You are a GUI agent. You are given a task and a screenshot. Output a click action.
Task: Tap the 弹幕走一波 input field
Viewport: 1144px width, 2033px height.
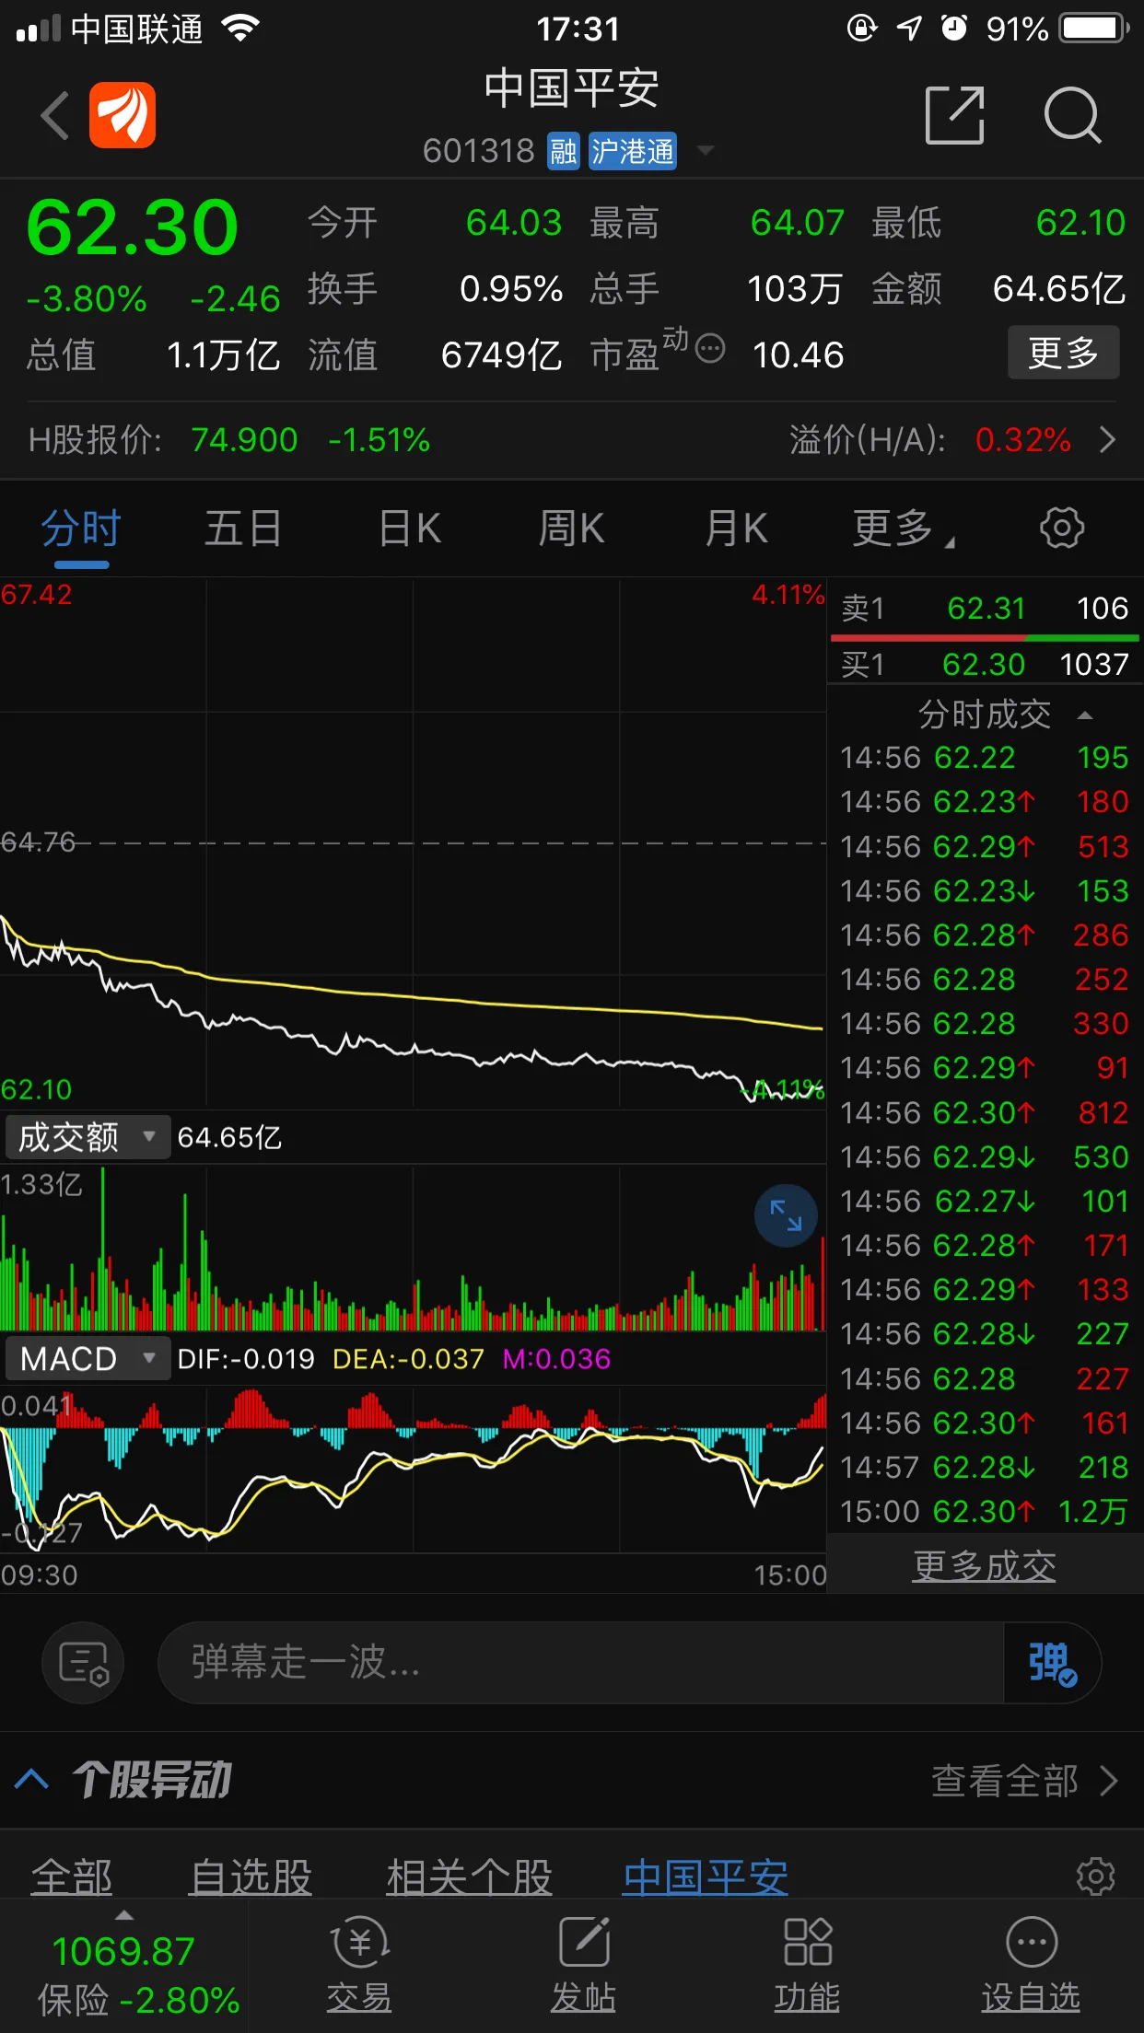coord(580,1663)
